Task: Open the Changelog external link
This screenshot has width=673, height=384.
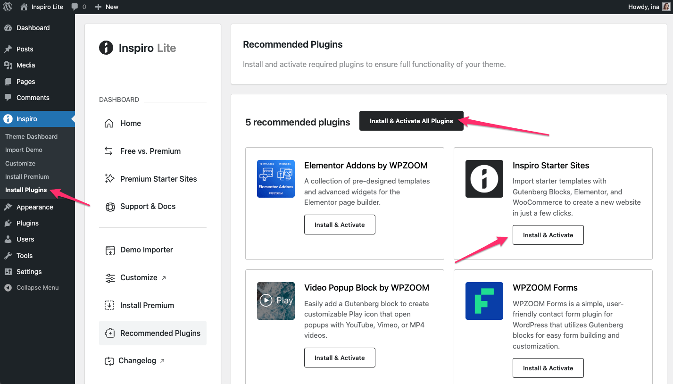Action: (x=137, y=361)
